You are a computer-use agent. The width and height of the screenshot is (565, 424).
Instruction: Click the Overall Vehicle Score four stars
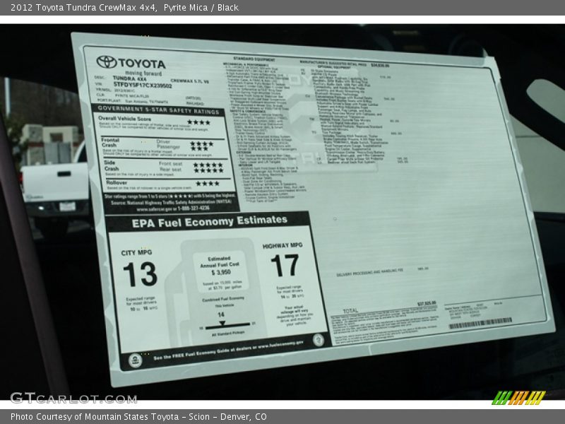(x=198, y=122)
